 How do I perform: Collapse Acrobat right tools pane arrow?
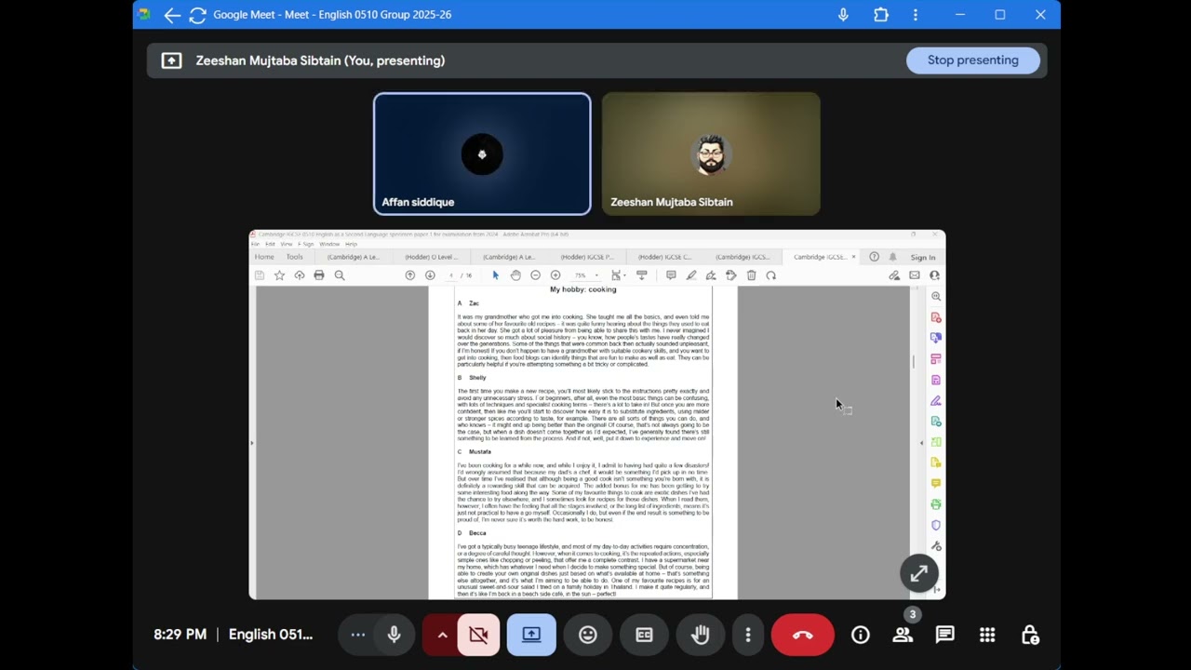(921, 443)
